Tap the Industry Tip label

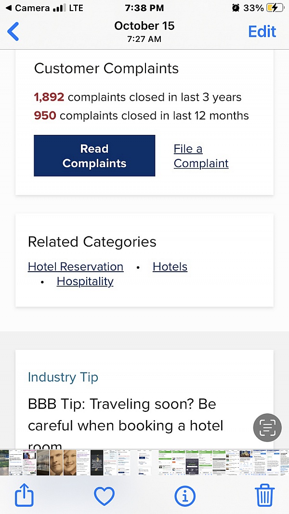pyautogui.click(x=63, y=377)
